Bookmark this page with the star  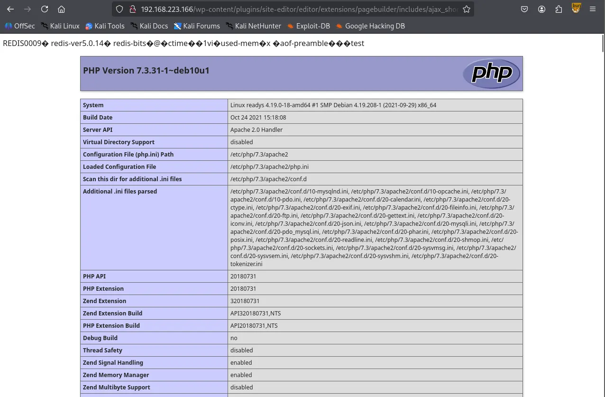point(467,9)
